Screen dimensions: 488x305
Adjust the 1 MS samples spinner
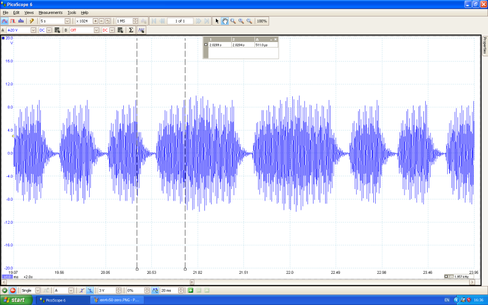(135, 21)
